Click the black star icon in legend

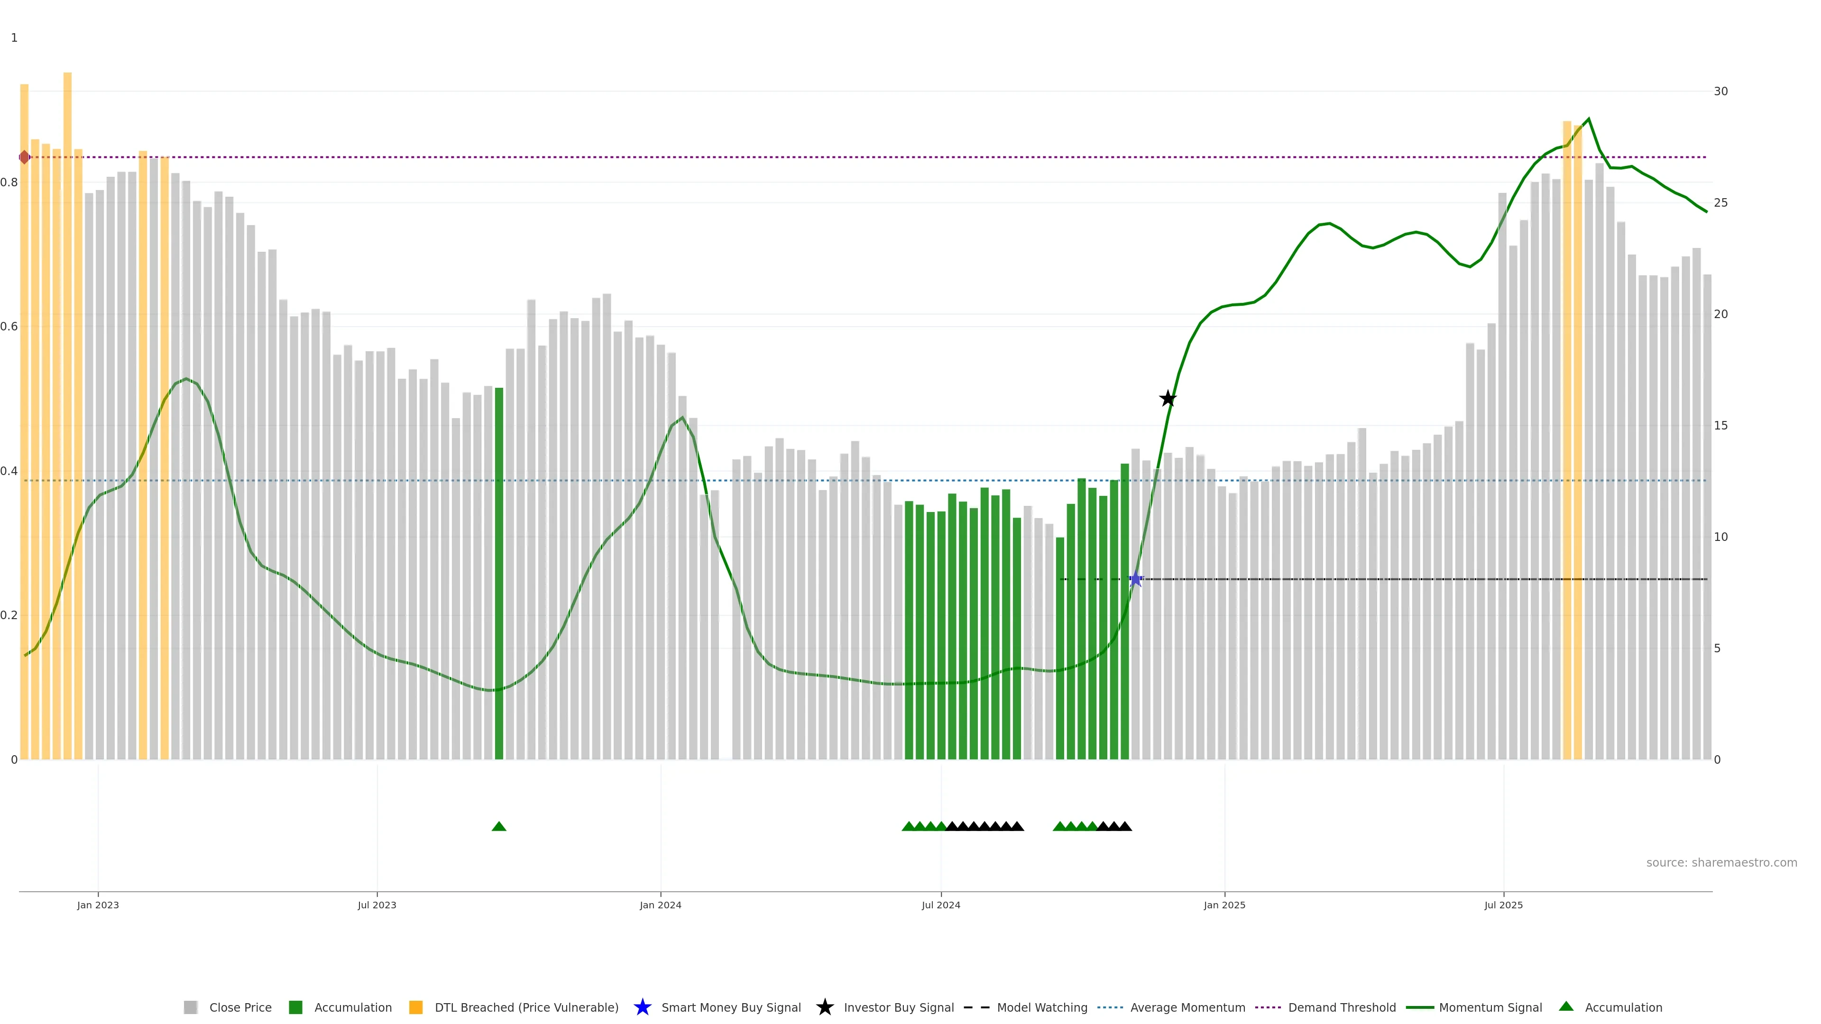[824, 1007]
